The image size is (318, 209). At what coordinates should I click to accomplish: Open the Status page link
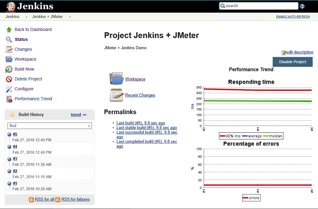tap(21, 39)
